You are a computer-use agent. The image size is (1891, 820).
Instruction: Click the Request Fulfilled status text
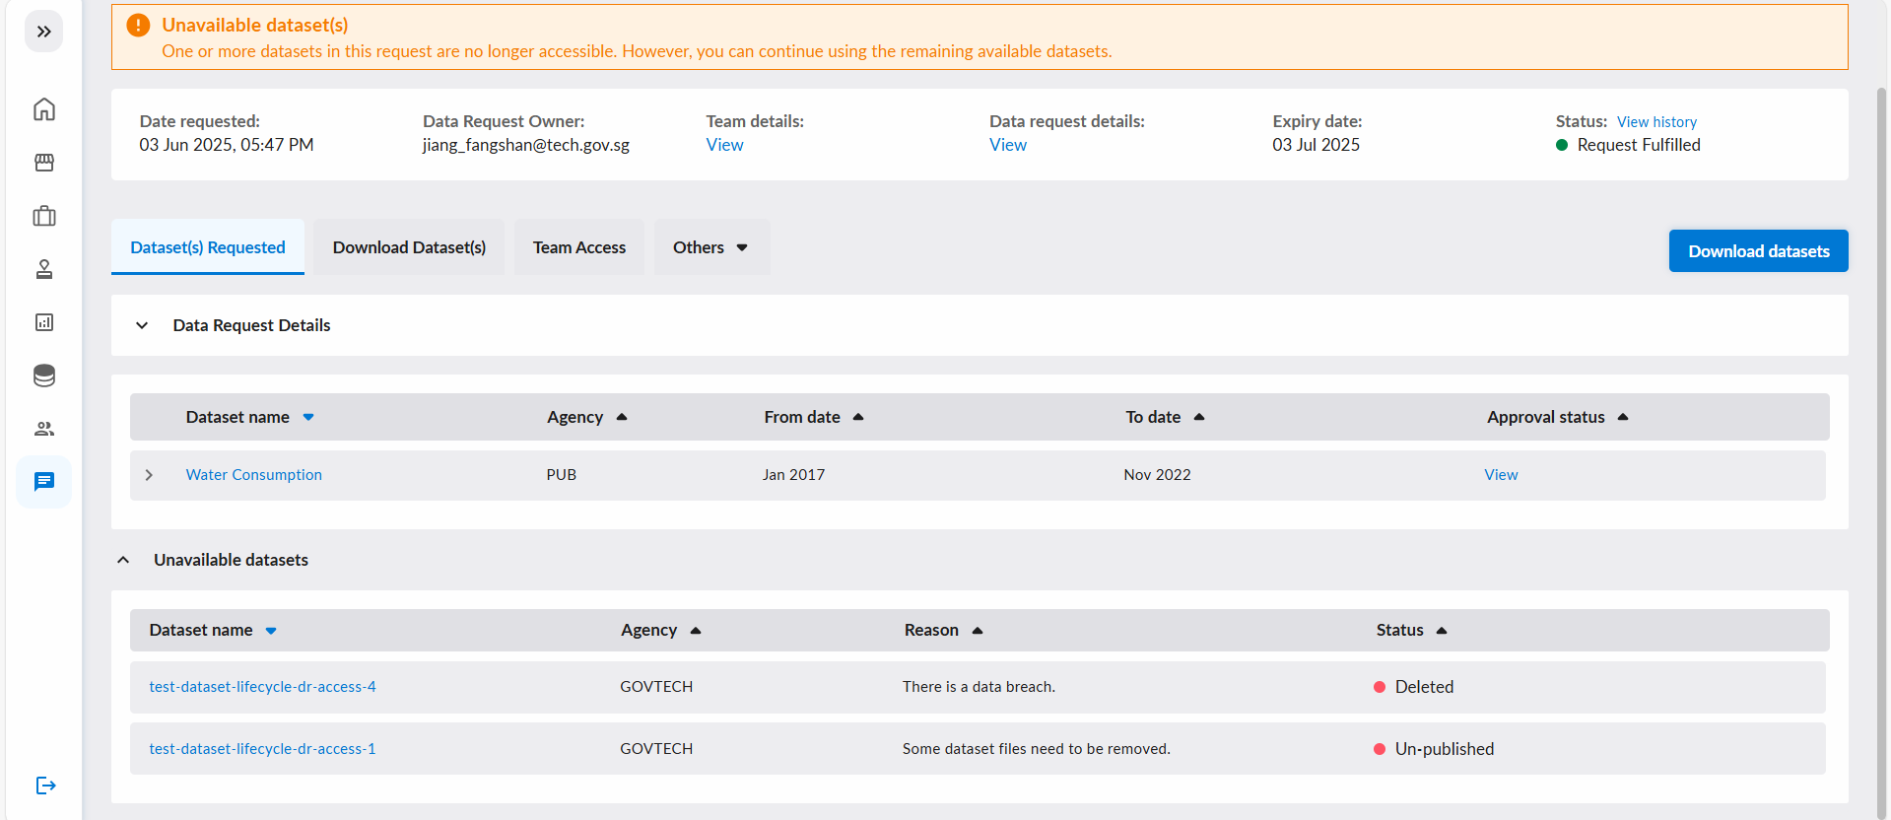click(1639, 145)
